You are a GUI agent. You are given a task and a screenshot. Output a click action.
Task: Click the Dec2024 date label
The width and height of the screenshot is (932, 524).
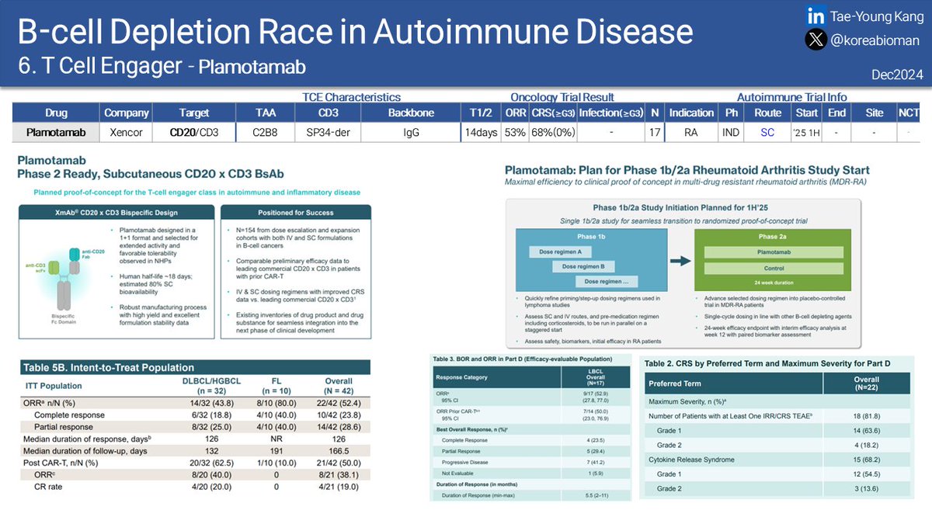tap(898, 75)
